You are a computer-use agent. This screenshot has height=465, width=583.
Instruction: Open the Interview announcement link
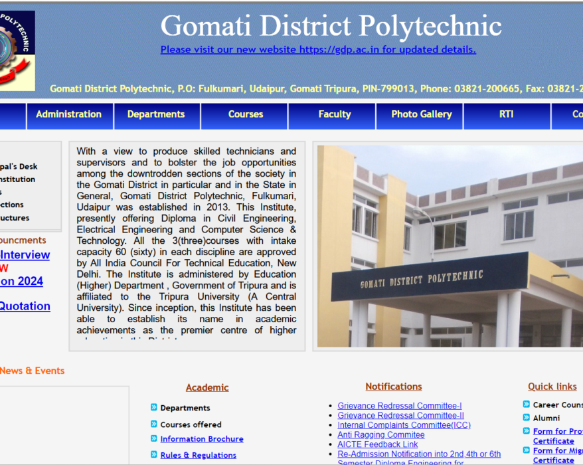(25, 255)
